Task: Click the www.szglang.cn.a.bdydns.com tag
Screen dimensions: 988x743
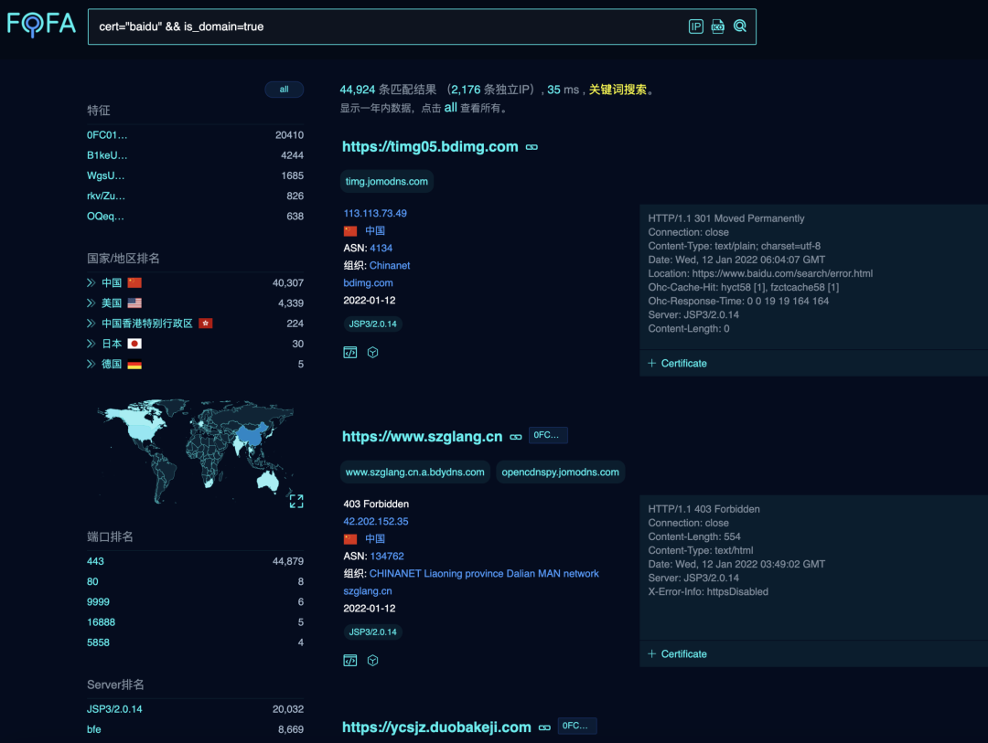Action: click(x=414, y=472)
